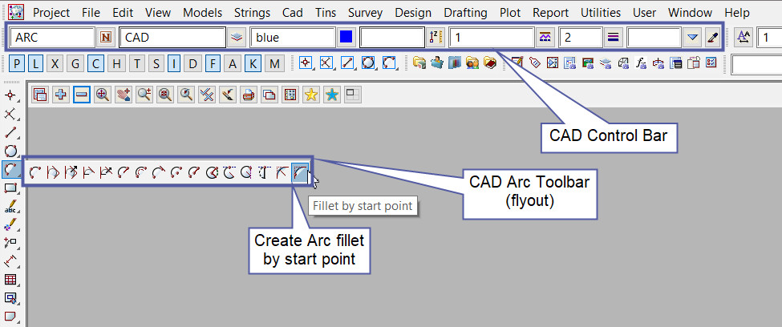The width and height of the screenshot is (782, 327).
Task: Toggle the H snap button
Action: [x=116, y=63]
